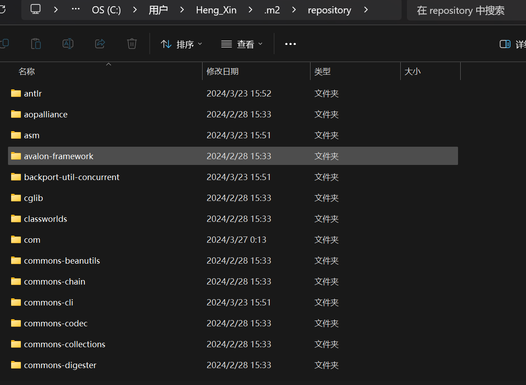Click the This PC icon in the address bar
The width and height of the screenshot is (526, 385).
point(35,10)
